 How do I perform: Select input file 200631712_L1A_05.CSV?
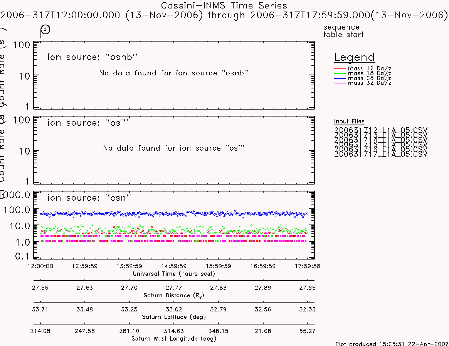(x=380, y=130)
